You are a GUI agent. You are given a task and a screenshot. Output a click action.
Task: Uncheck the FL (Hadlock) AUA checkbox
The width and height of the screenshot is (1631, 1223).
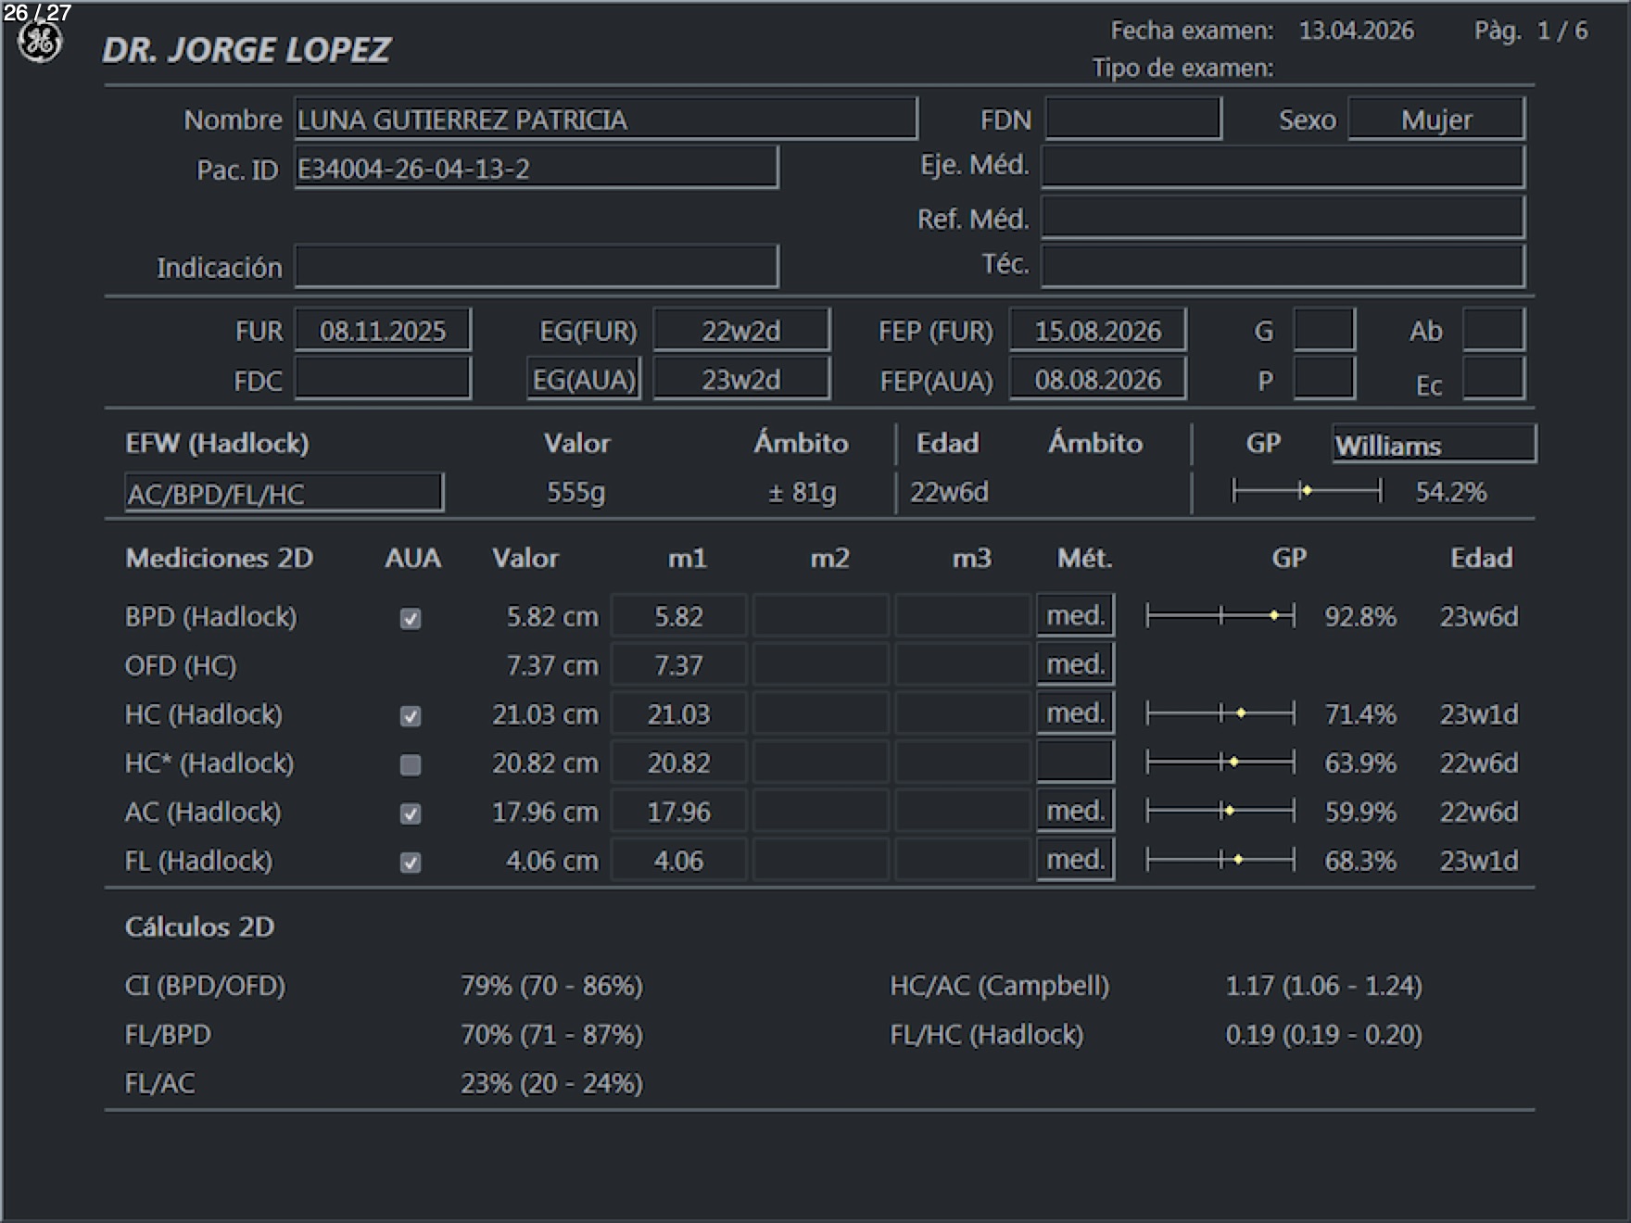pos(410,864)
